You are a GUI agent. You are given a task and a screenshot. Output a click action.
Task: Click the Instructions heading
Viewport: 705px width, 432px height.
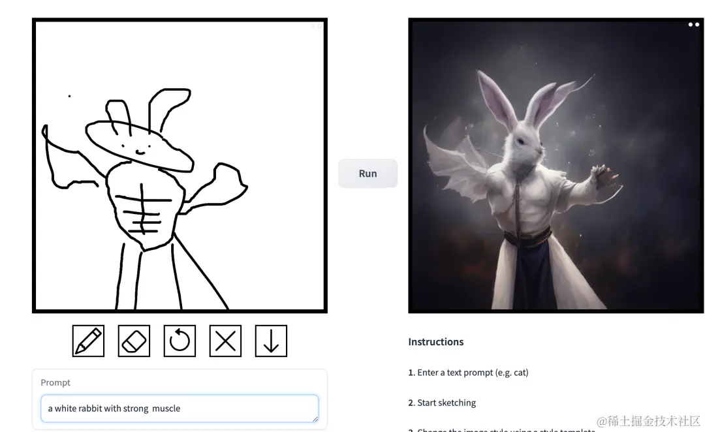click(435, 342)
